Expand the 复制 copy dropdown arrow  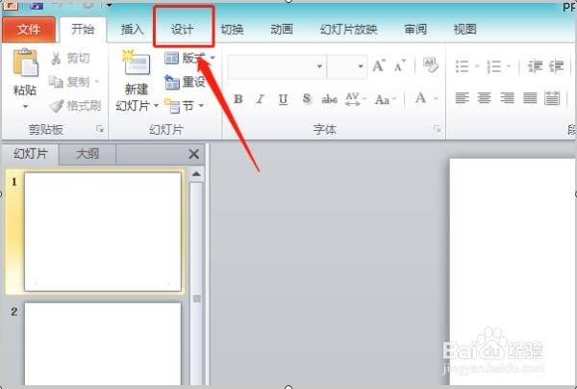pyautogui.click(x=97, y=82)
